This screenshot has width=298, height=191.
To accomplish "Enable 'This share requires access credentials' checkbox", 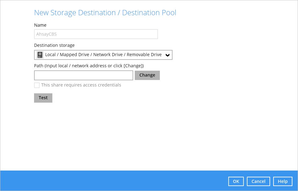I will pyautogui.click(x=37, y=85).
